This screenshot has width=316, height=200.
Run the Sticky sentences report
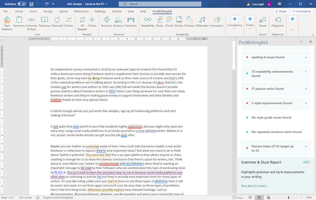click(159, 22)
